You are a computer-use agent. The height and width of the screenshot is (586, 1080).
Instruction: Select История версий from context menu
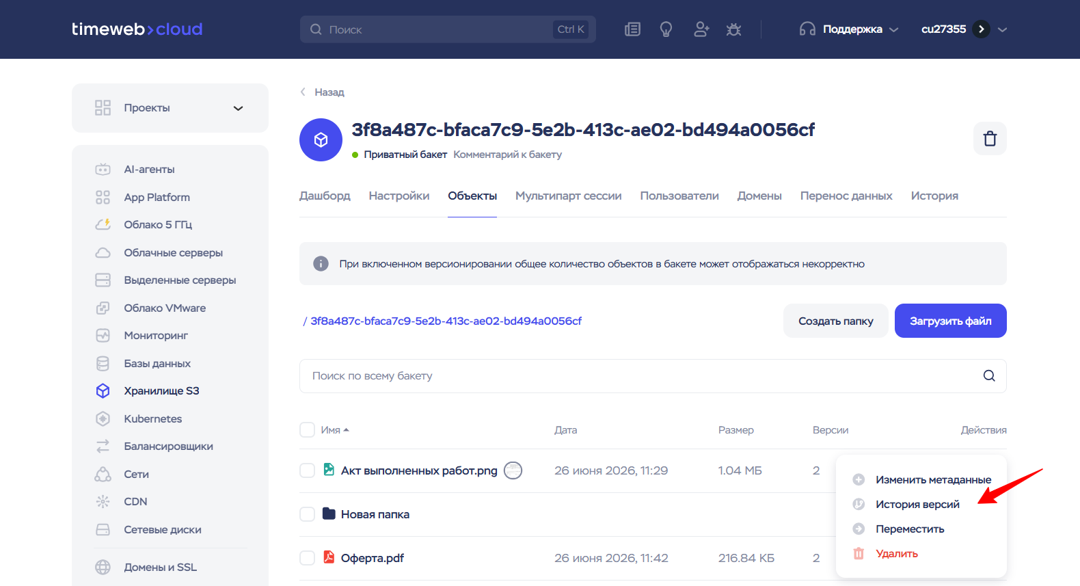pyautogui.click(x=917, y=505)
